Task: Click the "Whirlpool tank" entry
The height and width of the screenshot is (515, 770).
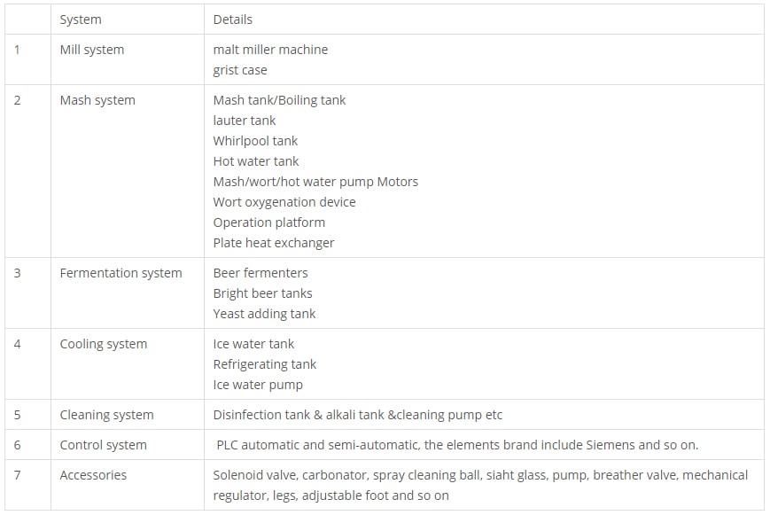Action: (255, 141)
